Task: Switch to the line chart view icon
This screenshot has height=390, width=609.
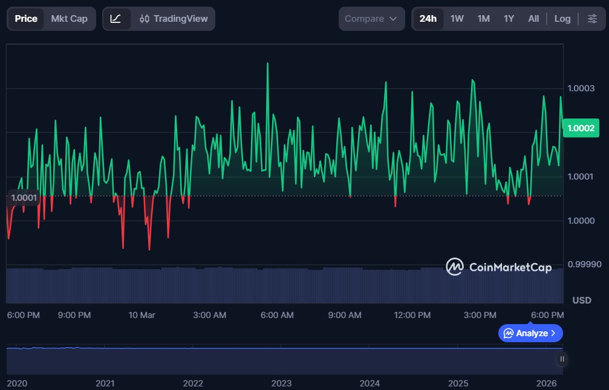Action: tap(116, 19)
